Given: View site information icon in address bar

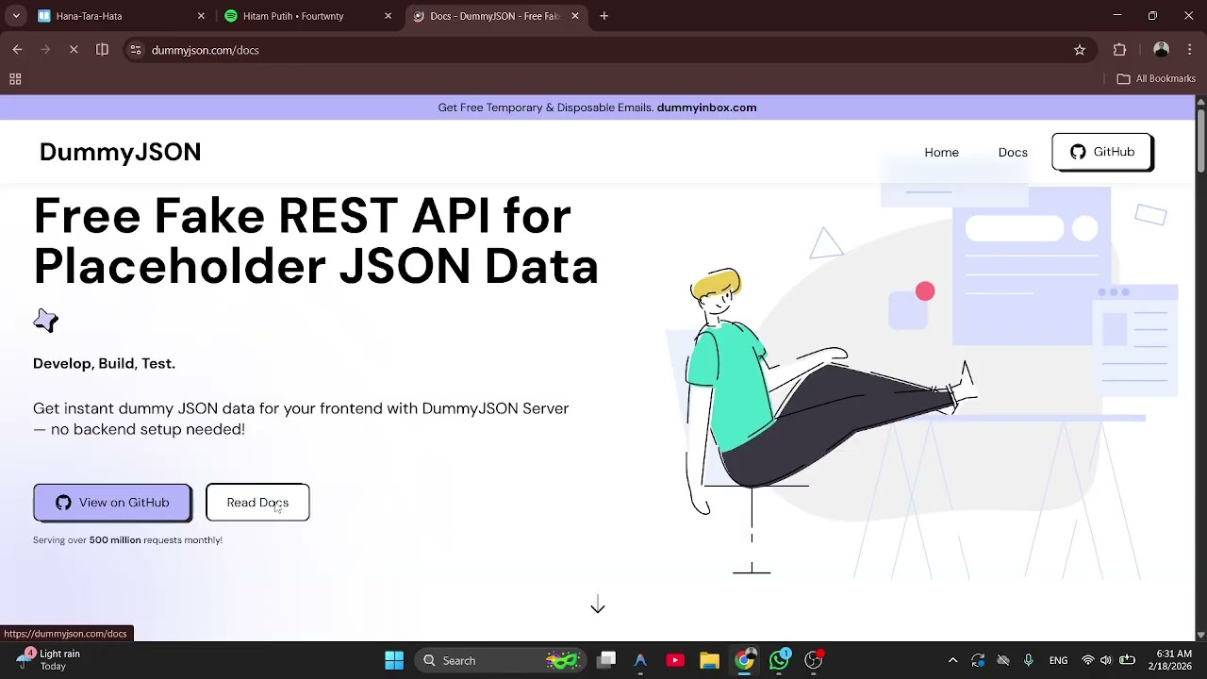Looking at the screenshot, I should (136, 50).
